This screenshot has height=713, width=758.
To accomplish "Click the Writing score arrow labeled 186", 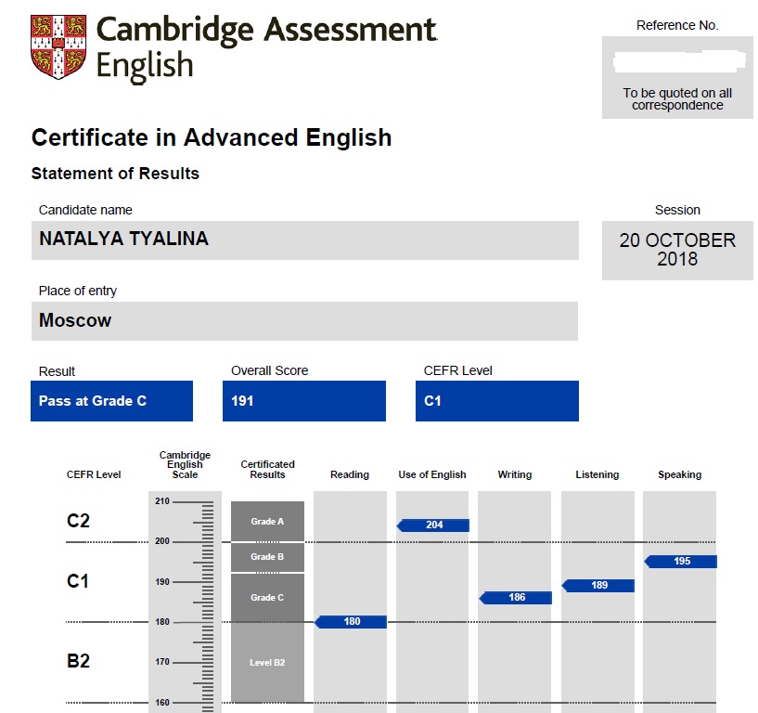I will [516, 598].
